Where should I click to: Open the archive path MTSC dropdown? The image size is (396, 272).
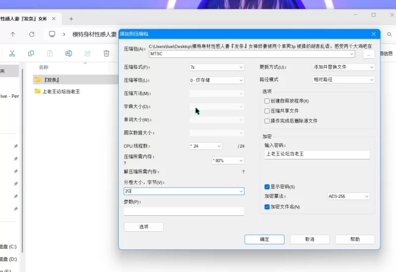pos(351,54)
